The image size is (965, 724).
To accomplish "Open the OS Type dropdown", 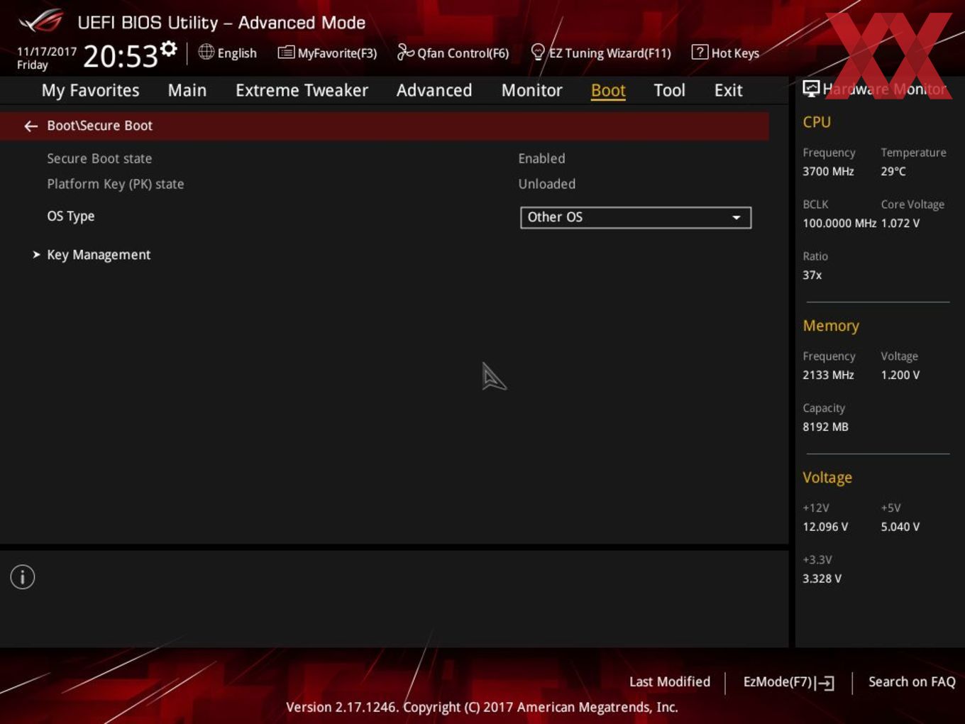I will pyautogui.click(x=636, y=217).
